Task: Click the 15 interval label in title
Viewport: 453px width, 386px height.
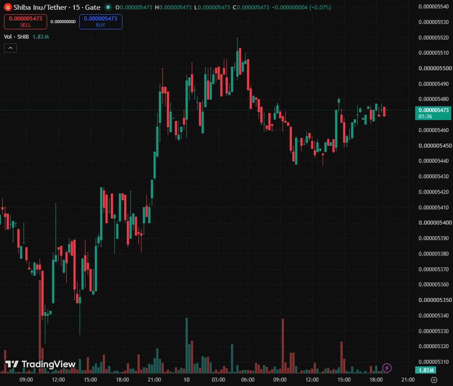Action: tap(76, 7)
